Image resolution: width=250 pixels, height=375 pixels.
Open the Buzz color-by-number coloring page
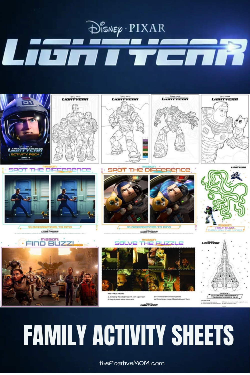tap(125, 129)
